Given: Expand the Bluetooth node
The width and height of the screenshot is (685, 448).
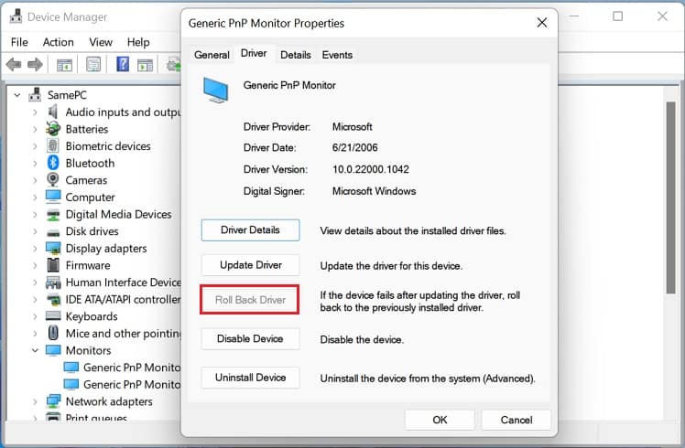Looking at the screenshot, I should point(35,163).
